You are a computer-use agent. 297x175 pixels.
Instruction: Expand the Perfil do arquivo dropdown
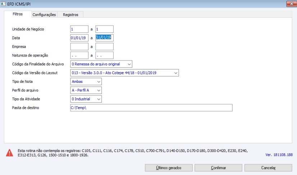[x=86, y=90]
